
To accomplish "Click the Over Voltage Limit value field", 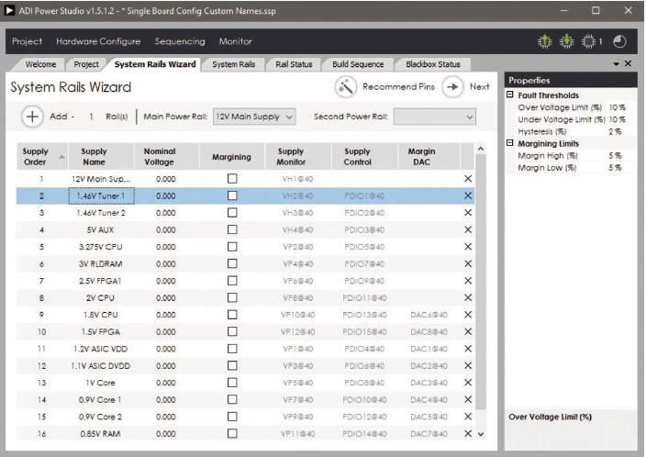I will [616, 107].
